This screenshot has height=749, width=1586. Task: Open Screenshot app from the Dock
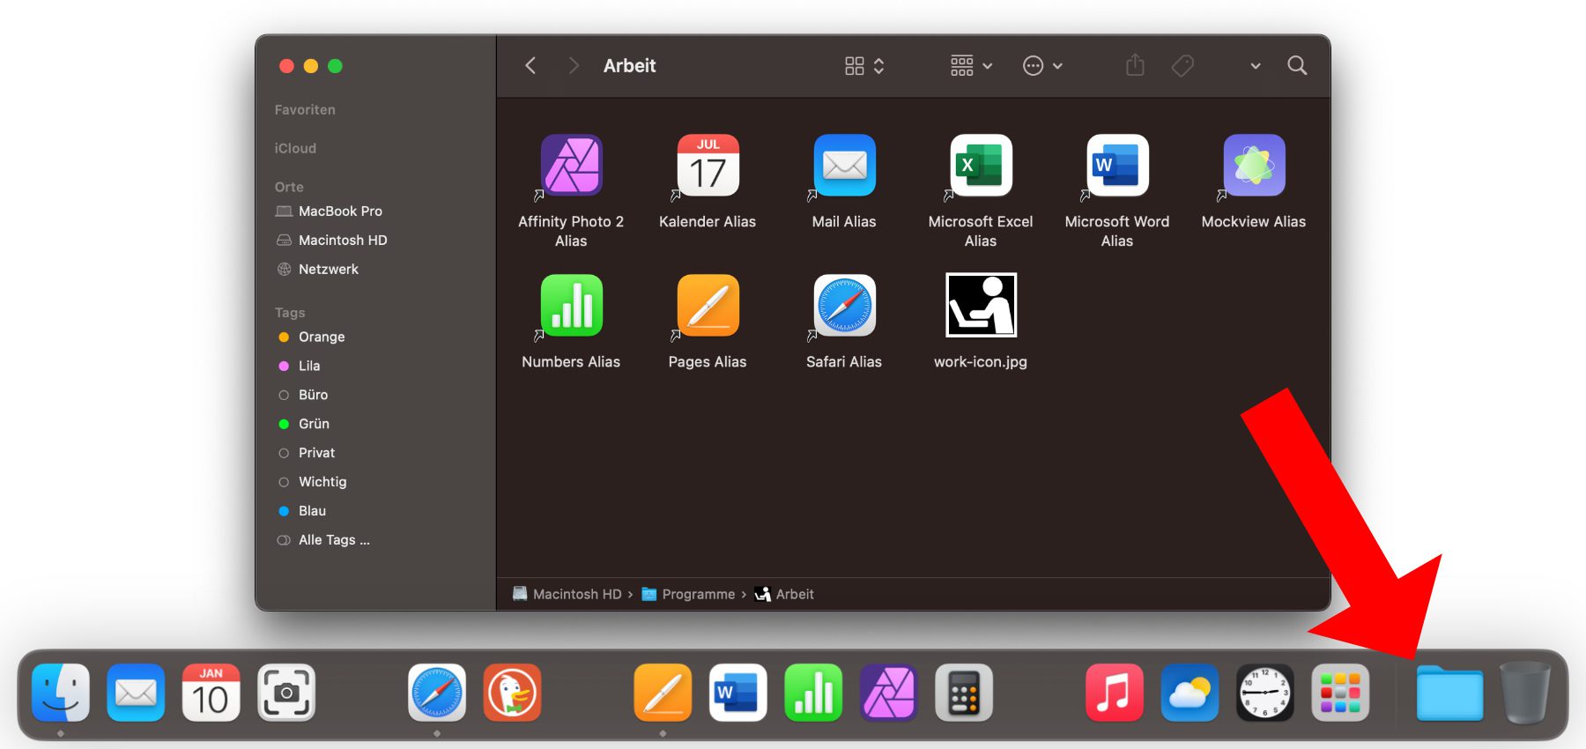[x=286, y=693]
